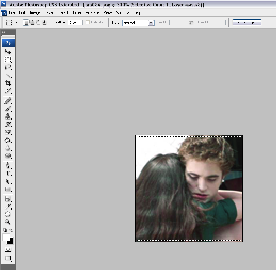
Task: Toggle Quick Mask mode button
Action: pos(8,249)
